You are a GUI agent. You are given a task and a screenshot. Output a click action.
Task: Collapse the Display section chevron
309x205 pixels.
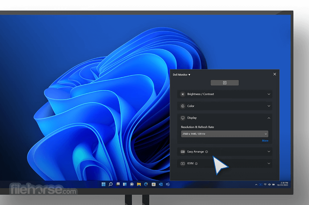(x=269, y=118)
